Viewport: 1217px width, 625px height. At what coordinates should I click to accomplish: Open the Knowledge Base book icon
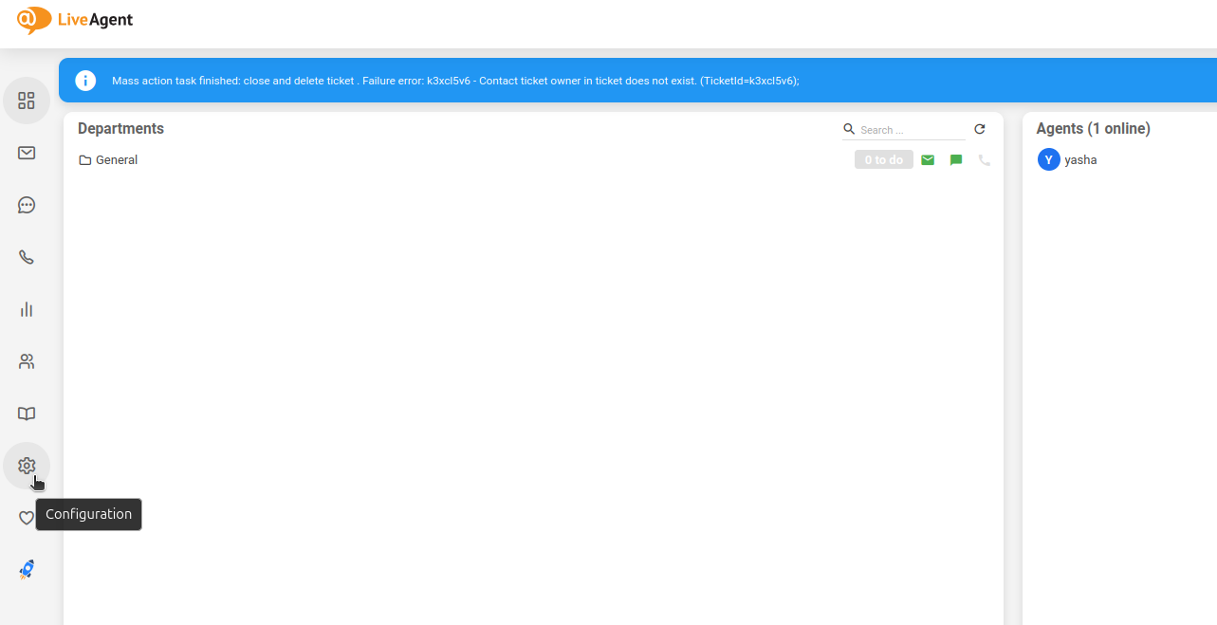click(26, 414)
